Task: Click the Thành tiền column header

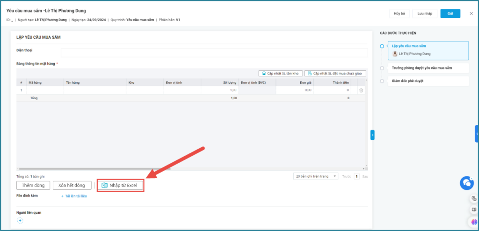Action: pos(332,82)
